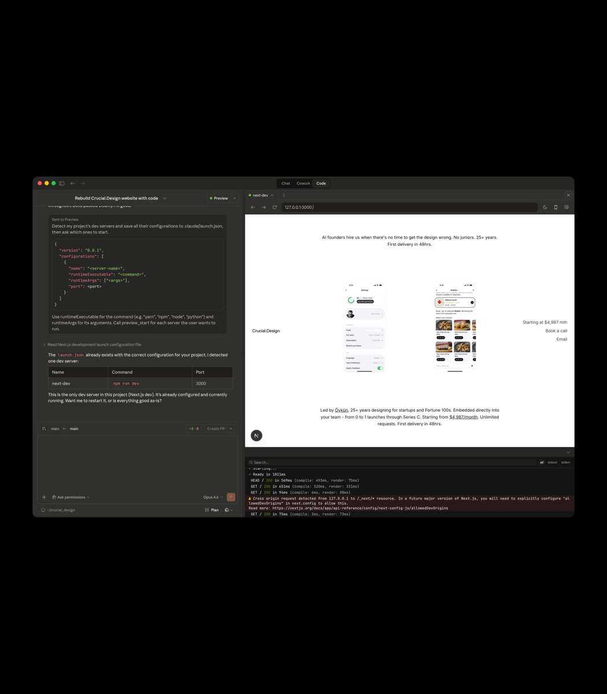Image resolution: width=607 pixels, height=694 pixels.
Task: Go forward with title bar forward arrow
Action: [83, 183]
